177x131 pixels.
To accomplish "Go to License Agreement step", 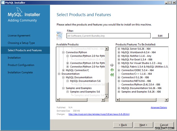I will pyautogui.click(x=19, y=36).
